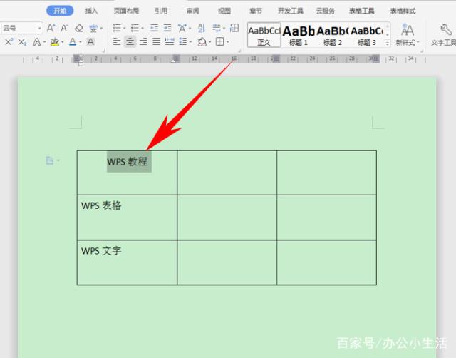456x358 pixels.
Task: Toggle center alignment
Action: click(x=130, y=42)
